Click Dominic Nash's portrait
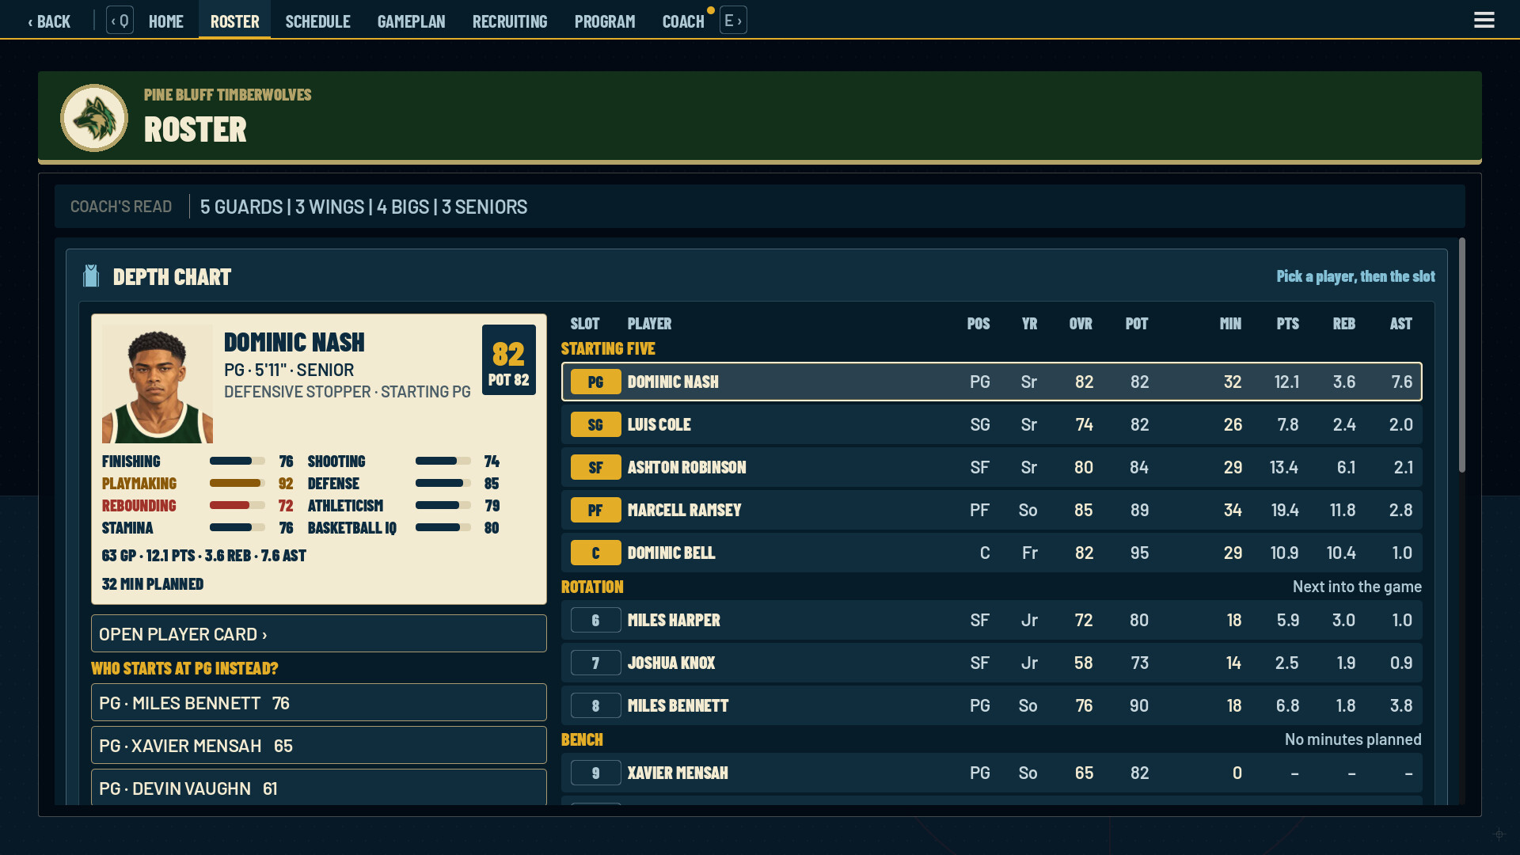The width and height of the screenshot is (1520, 855). coord(158,384)
